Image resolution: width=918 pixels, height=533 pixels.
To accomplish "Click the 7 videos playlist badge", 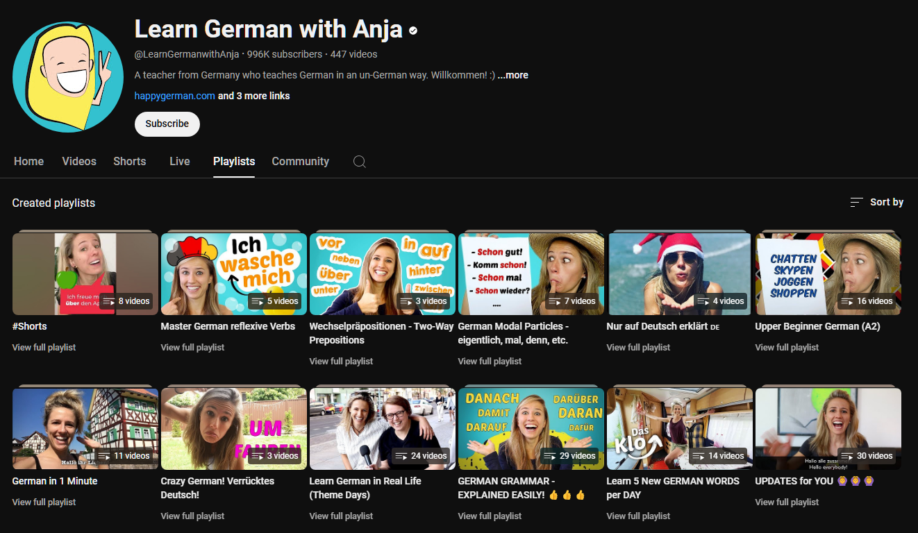I will [x=572, y=301].
